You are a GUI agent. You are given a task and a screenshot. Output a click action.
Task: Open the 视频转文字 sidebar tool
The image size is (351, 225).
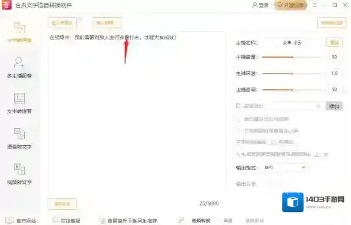[19, 174]
